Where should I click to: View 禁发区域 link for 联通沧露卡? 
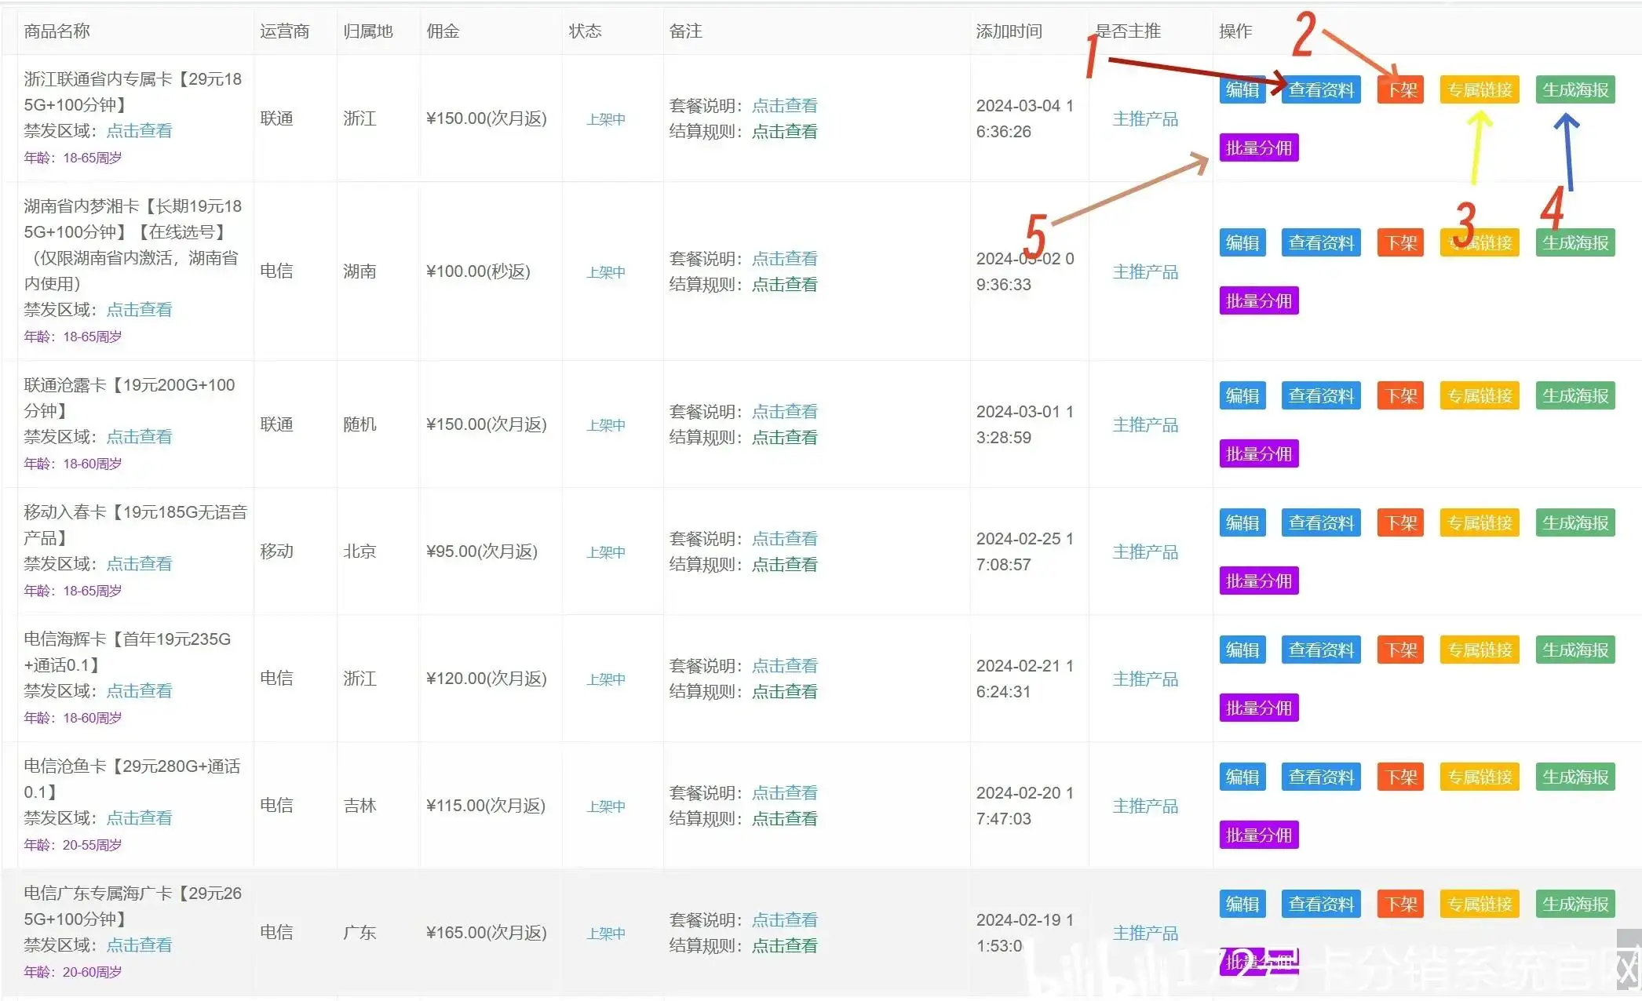click(139, 437)
